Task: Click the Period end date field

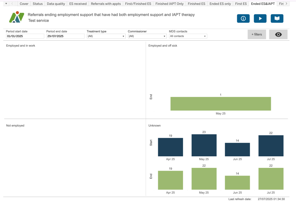Action: click(x=65, y=36)
